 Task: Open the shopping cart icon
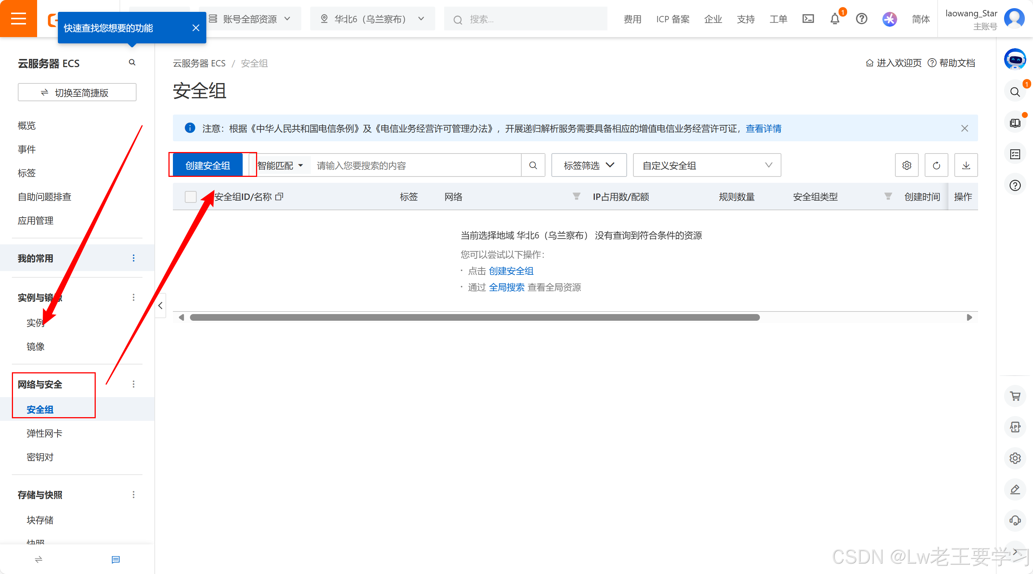1015,396
